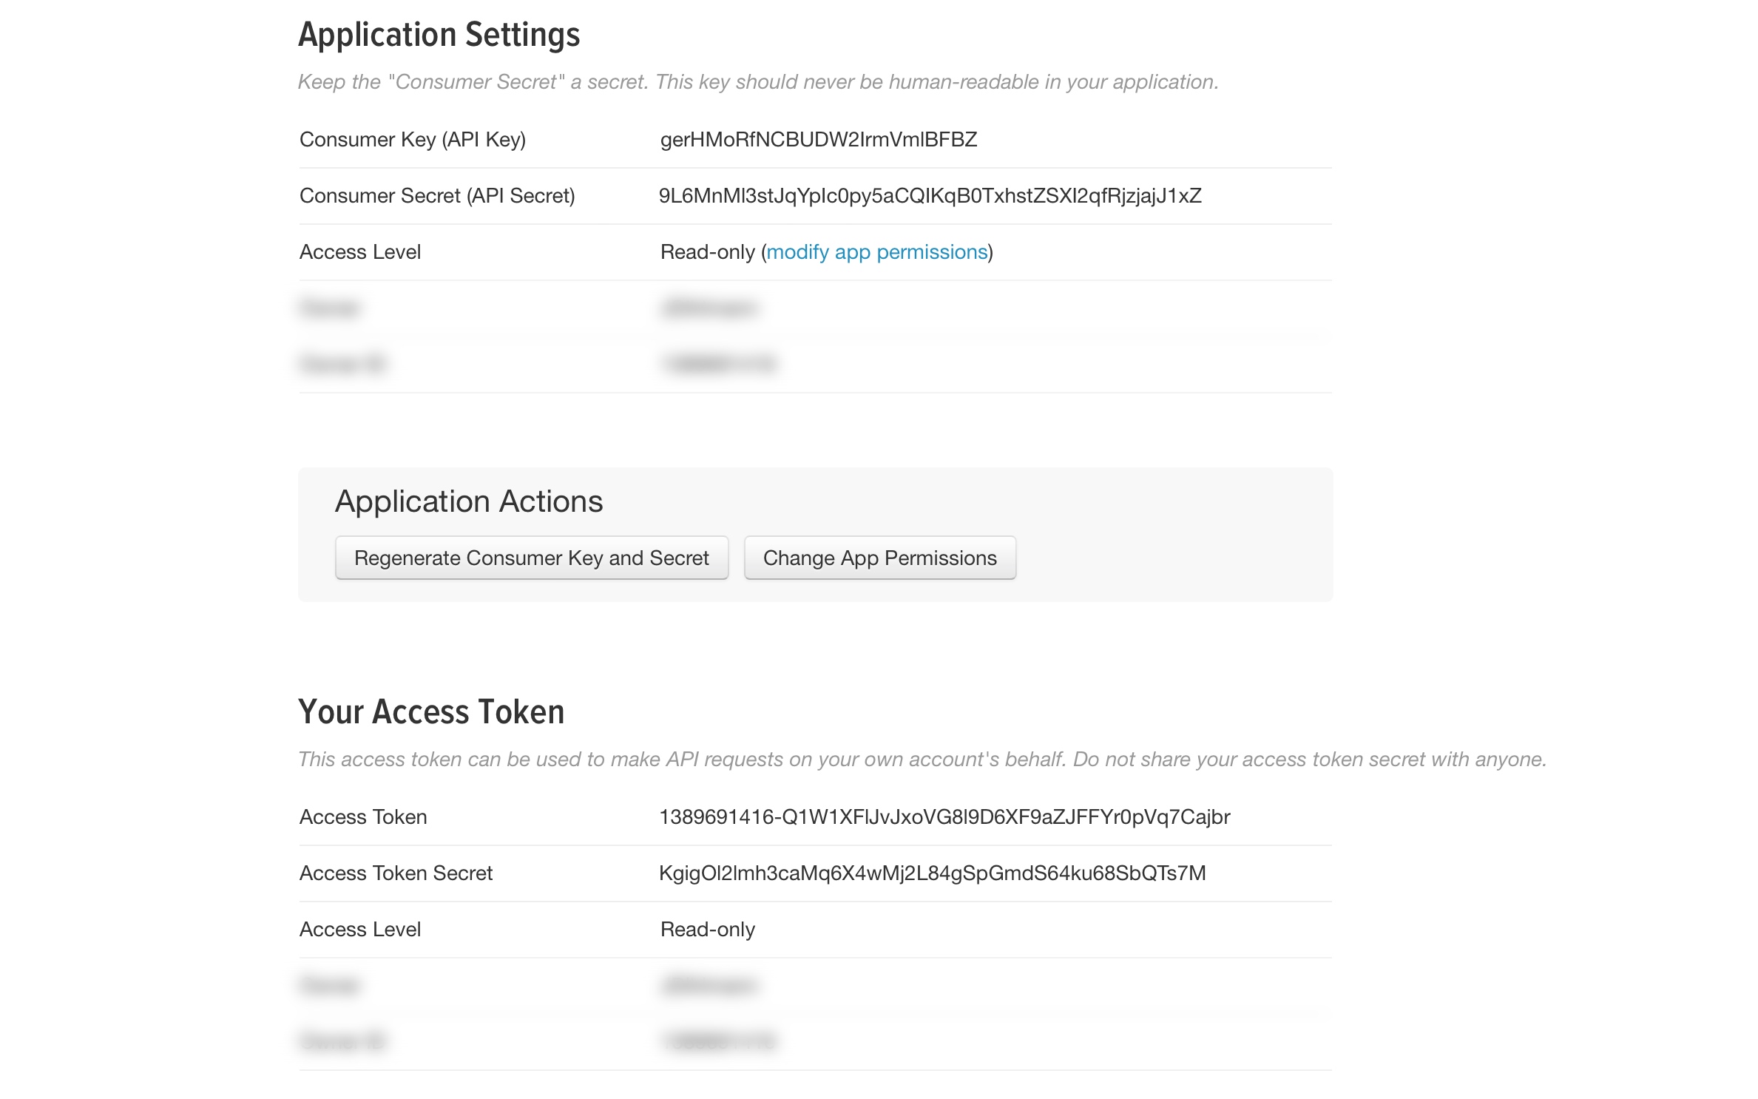Click the Access Token label

[x=362, y=817]
